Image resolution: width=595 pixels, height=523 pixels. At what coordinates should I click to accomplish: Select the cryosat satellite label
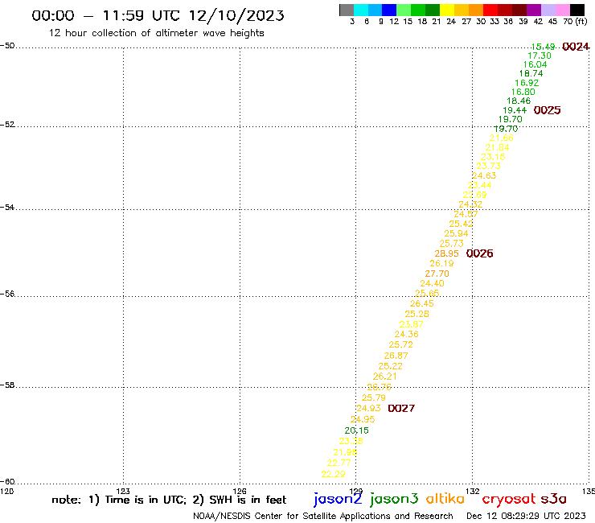coord(509,499)
